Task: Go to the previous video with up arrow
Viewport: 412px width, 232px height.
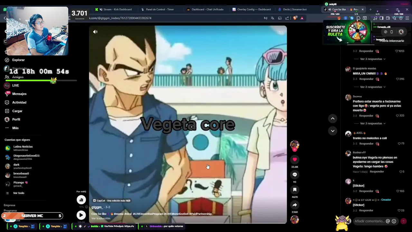Action: 332,119
